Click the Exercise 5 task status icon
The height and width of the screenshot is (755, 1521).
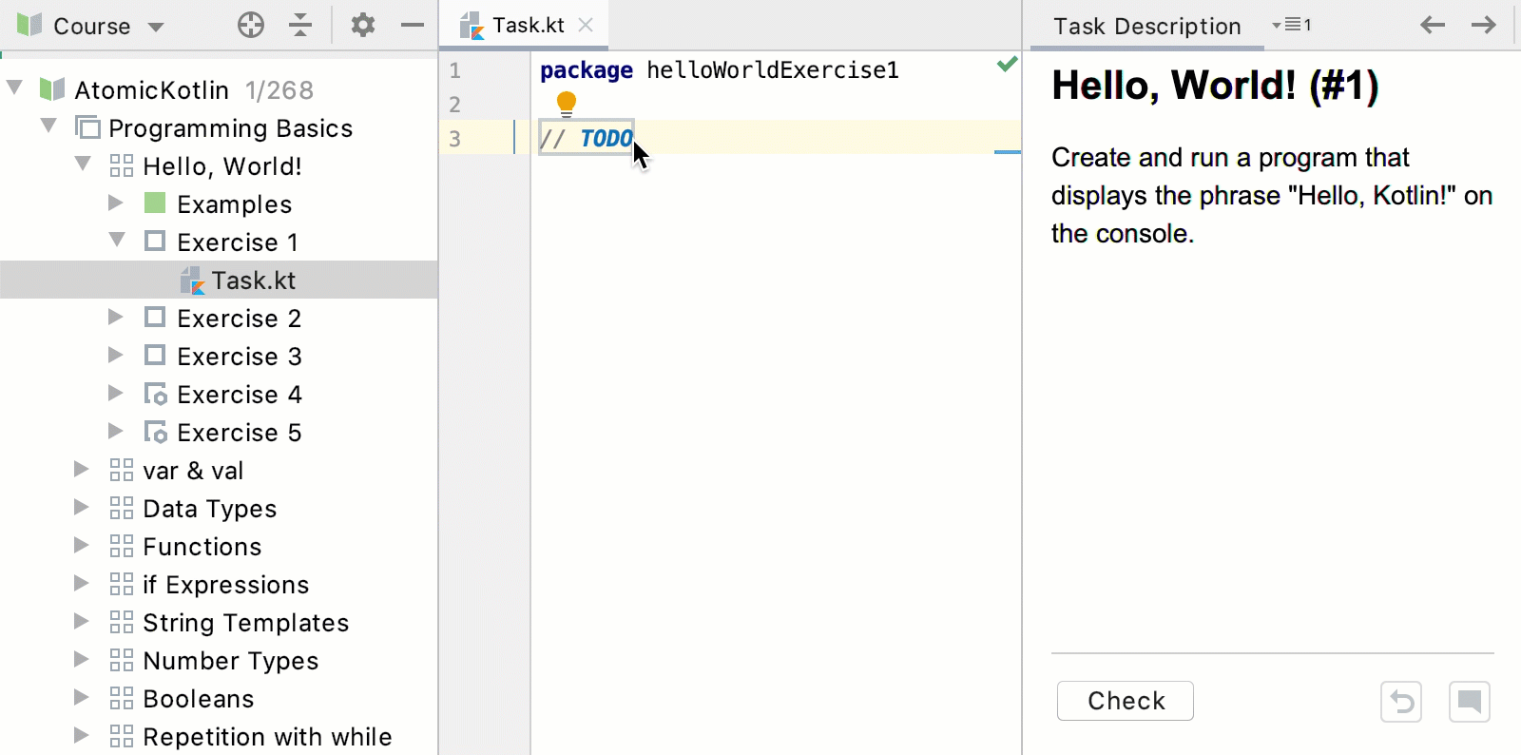pyautogui.click(x=156, y=432)
